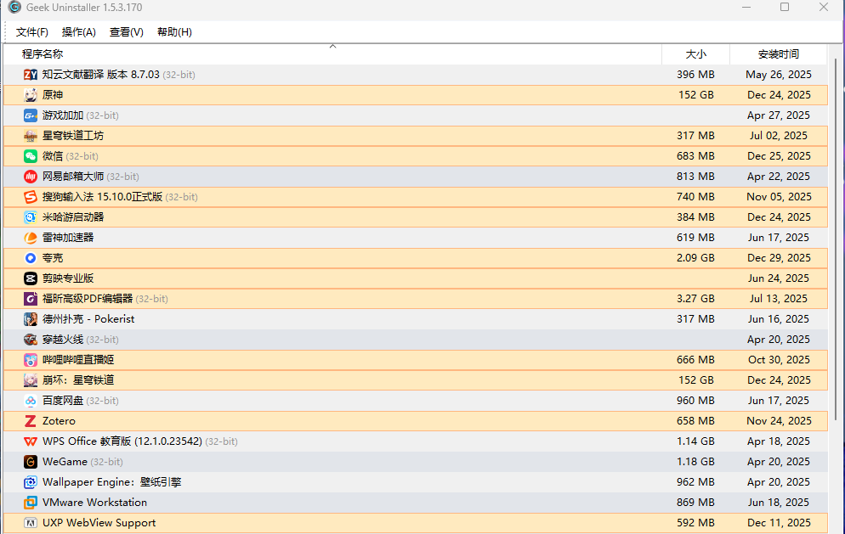Click the 剪映专业版 icon

(x=31, y=278)
